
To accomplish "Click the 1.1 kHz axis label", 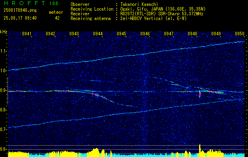I will [x=4, y=51].
